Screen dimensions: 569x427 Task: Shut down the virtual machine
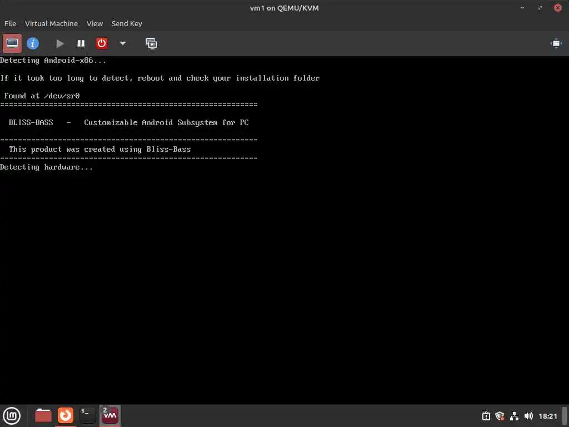point(102,43)
